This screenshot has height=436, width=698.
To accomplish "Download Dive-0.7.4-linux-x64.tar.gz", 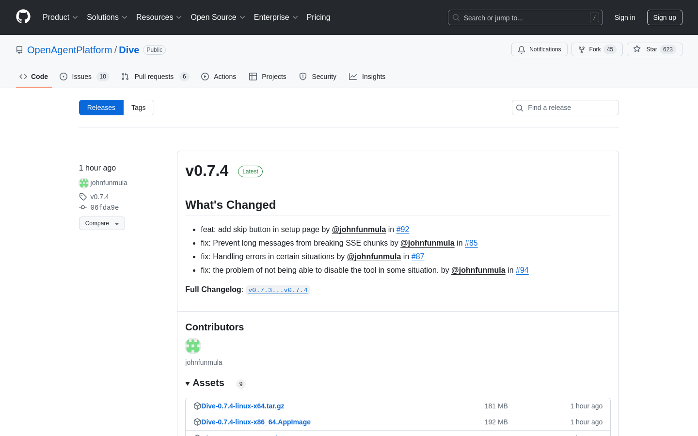I will (x=242, y=406).
